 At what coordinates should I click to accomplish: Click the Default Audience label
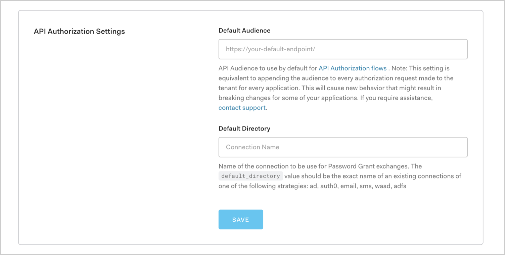[x=244, y=31]
